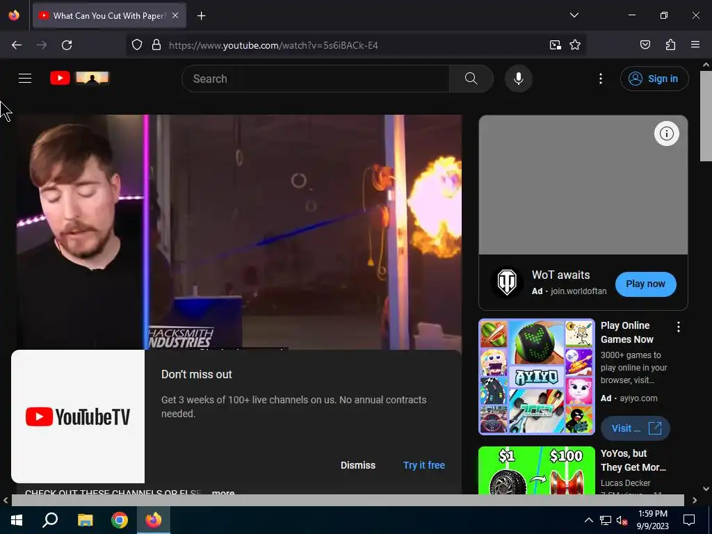Image resolution: width=712 pixels, height=534 pixels.
Task: Click the video player area
Action: coord(239,232)
